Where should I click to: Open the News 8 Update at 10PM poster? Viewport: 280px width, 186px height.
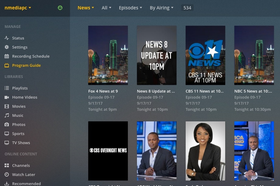pyautogui.click(x=157, y=55)
